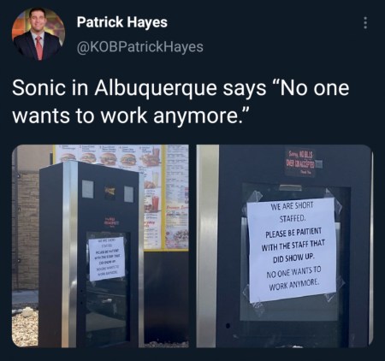The height and width of the screenshot is (361, 385).
Task: Click the silver metal strip in the right photo
Action: [207, 246]
